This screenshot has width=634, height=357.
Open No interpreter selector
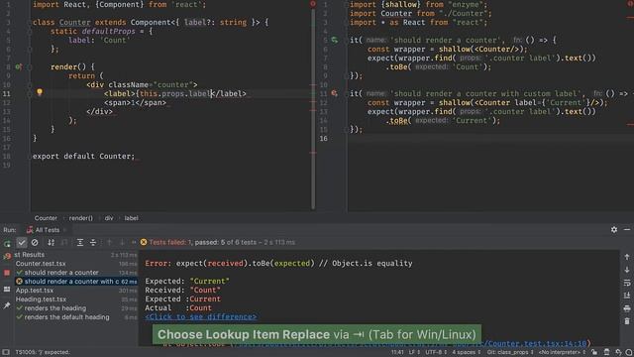563,352
